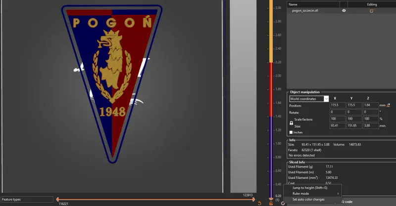Click the red segment of layer slider
396x206 pixels.
[x=271, y=89]
